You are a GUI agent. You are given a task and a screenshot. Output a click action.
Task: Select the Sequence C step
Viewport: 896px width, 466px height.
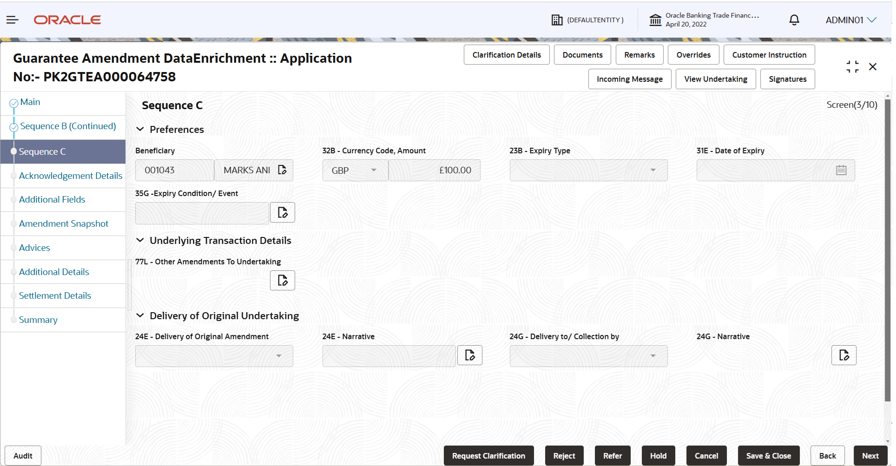coord(63,151)
